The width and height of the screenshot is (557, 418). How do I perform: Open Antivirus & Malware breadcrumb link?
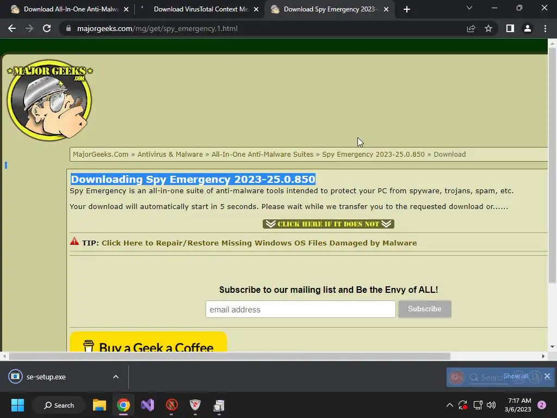pyautogui.click(x=170, y=154)
